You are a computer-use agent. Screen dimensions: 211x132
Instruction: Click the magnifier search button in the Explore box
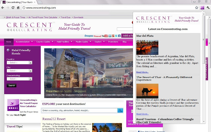tap(120, 111)
